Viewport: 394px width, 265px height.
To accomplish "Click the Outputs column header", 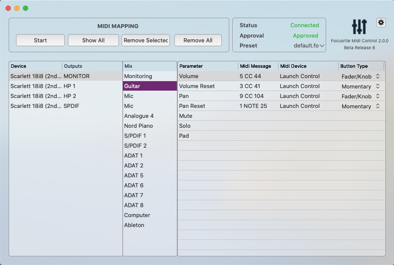I will point(92,66).
